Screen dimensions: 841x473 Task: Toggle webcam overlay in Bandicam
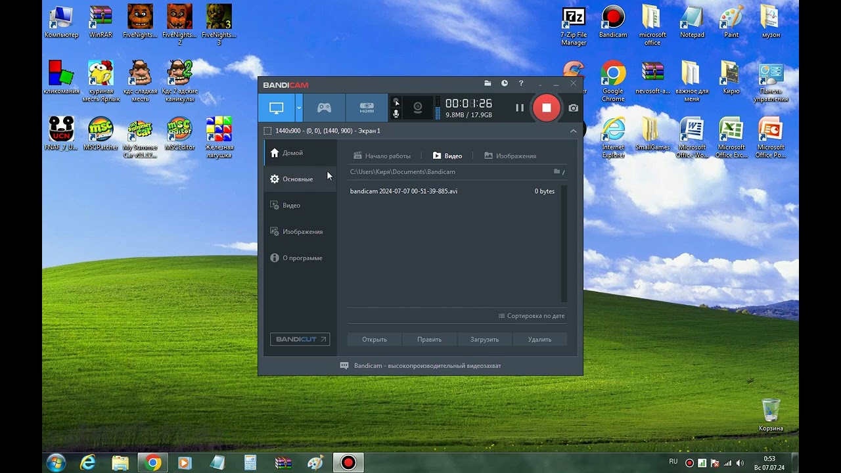point(417,108)
